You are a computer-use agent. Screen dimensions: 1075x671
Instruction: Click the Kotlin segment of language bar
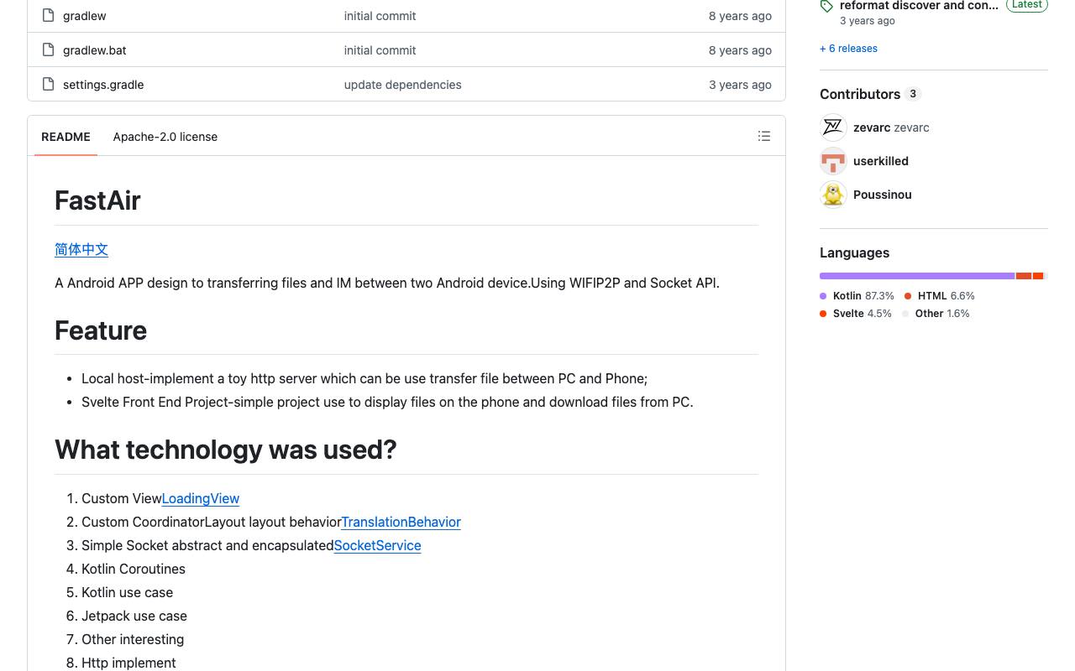tap(917, 276)
